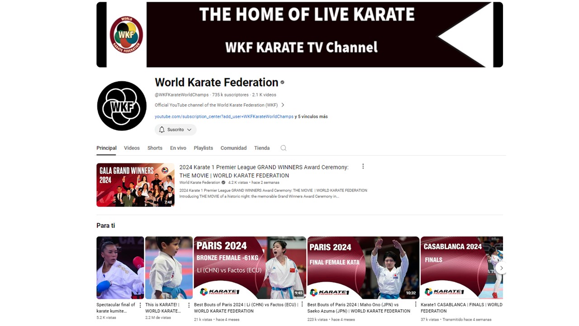Click the '37 k vistas' Transmitido stats
Viewport: 579px width, 326px height.
[x=456, y=319]
